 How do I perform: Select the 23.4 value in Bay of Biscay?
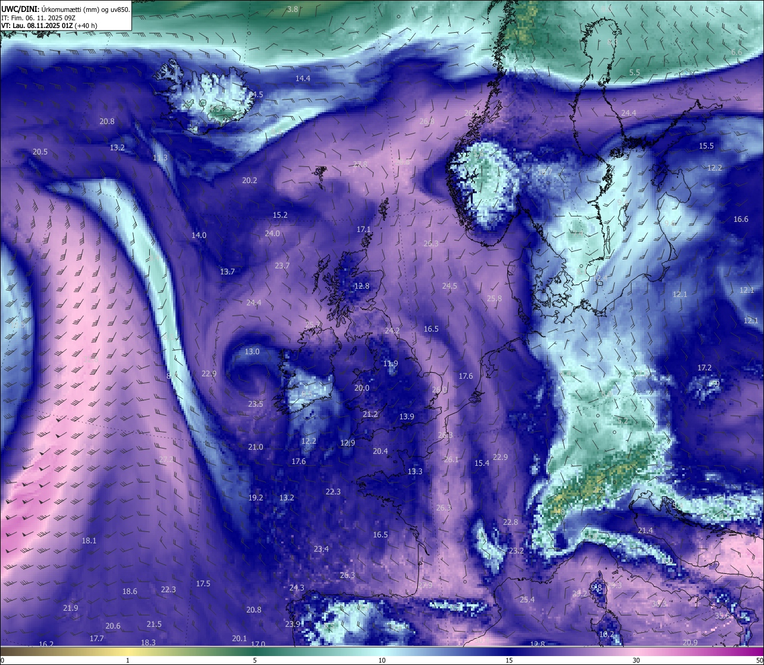tap(321, 549)
